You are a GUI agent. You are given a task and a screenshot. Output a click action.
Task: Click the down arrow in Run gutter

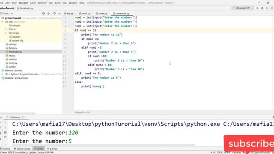click(x=5, y=127)
